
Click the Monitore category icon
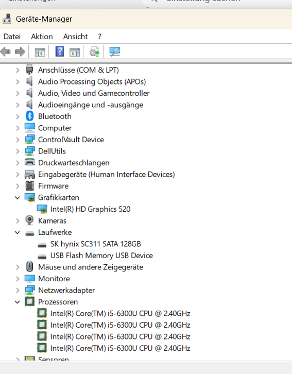[29, 279]
